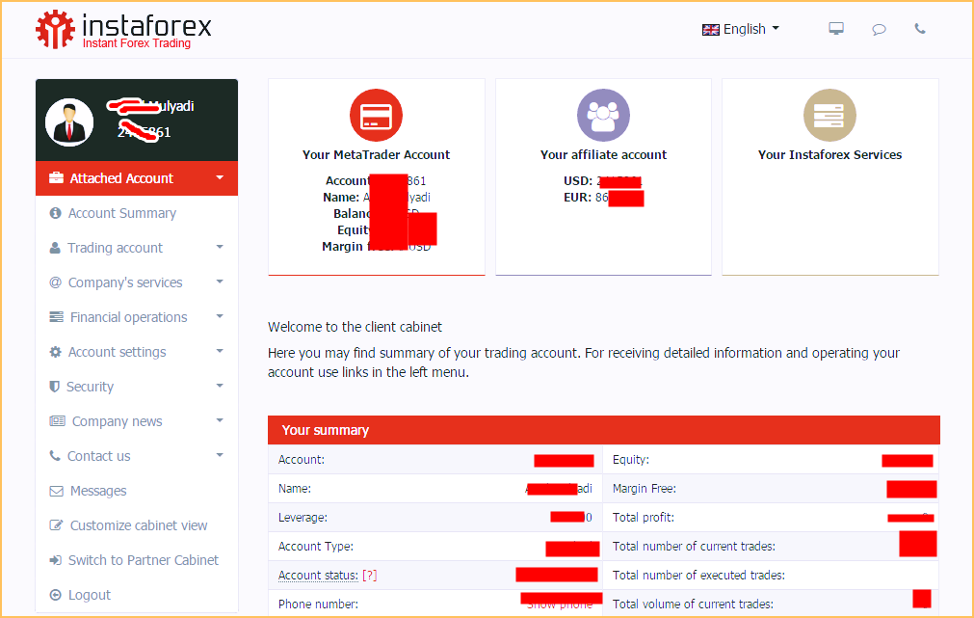Viewport: 974px width, 618px height.
Task: Expand the Trading account arrow
Action: point(220,247)
